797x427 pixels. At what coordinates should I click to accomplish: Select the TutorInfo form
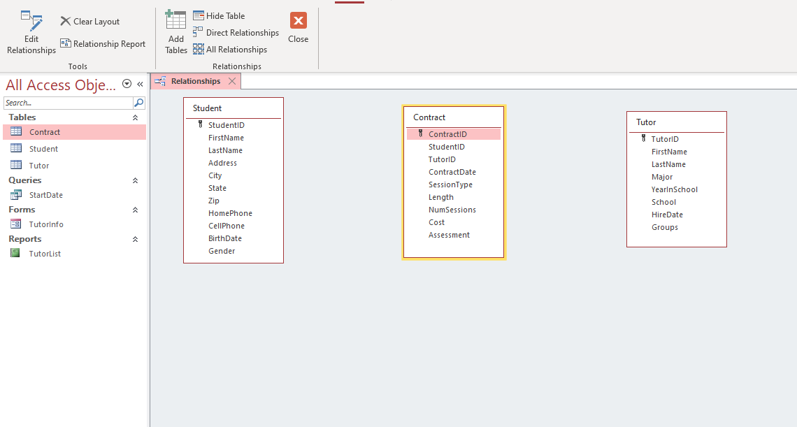coord(75,225)
